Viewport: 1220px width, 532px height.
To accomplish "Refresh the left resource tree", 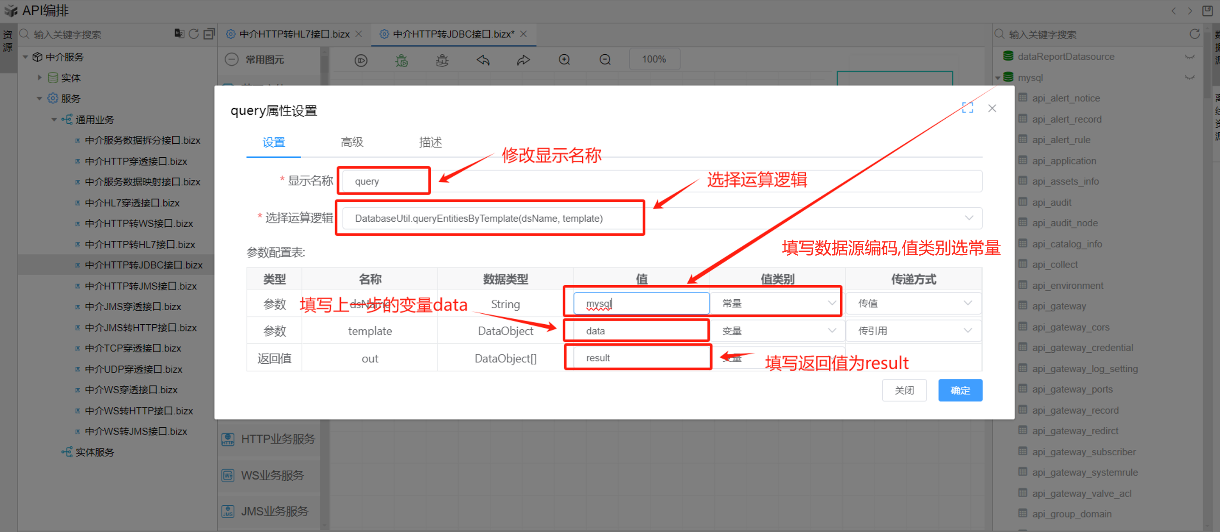I will point(194,33).
